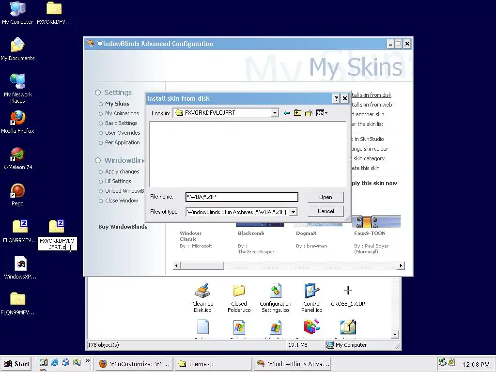Go back using the green arrow in file dialog
496x372 pixels.
pyautogui.click(x=287, y=113)
